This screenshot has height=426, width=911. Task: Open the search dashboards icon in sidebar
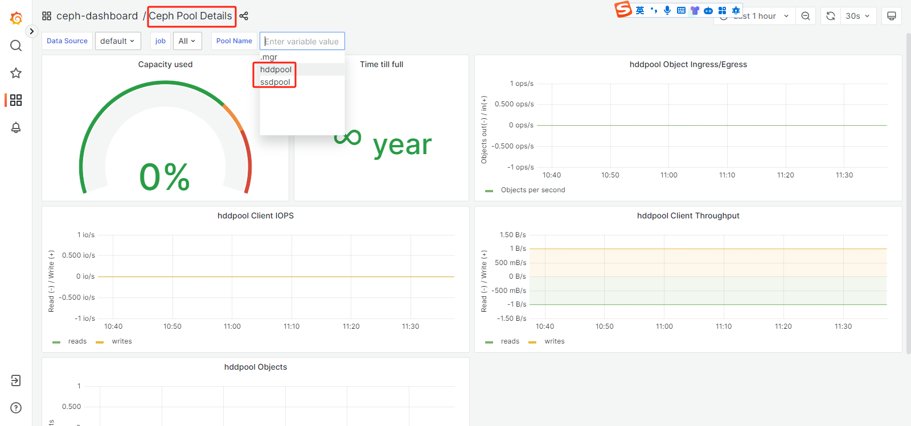[16, 46]
